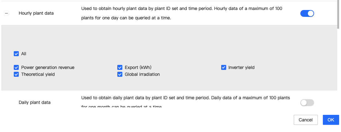
Task: Uncheck the Export (kWh) checkbox
Action: (120, 67)
